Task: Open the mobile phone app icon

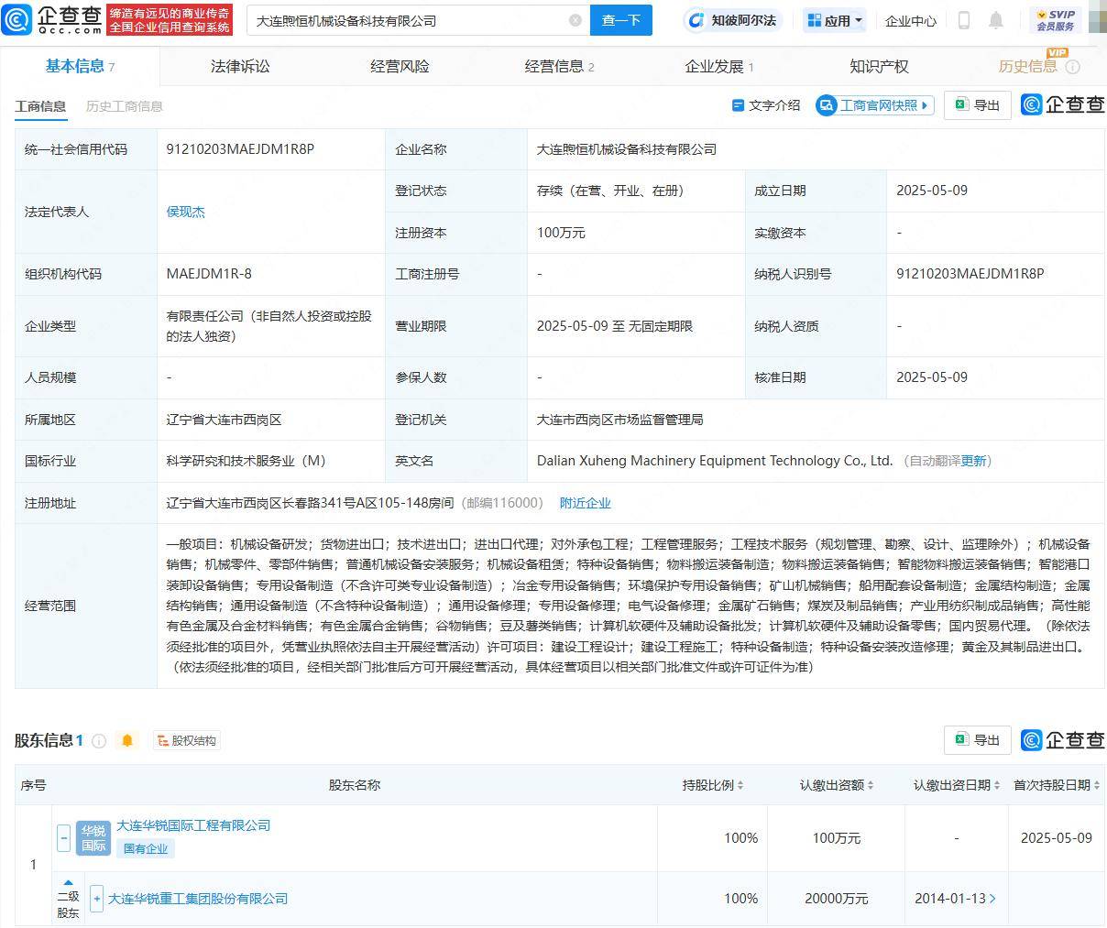Action: tap(963, 20)
